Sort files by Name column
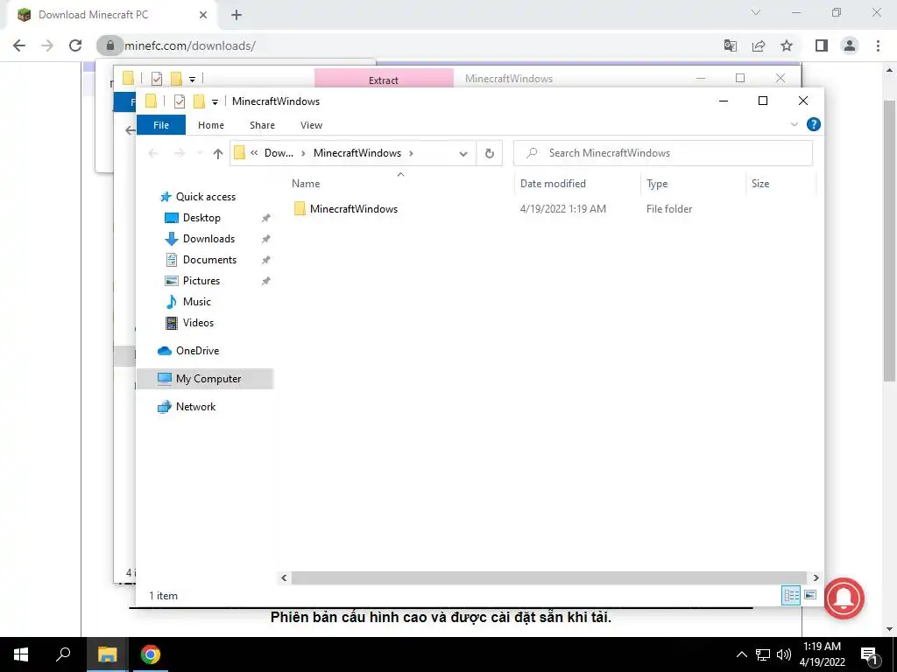 pyautogui.click(x=306, y=184)
